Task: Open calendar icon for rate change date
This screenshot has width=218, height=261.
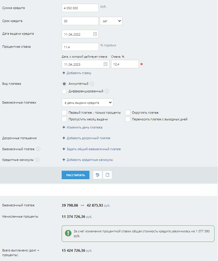Action: [105, 64]
